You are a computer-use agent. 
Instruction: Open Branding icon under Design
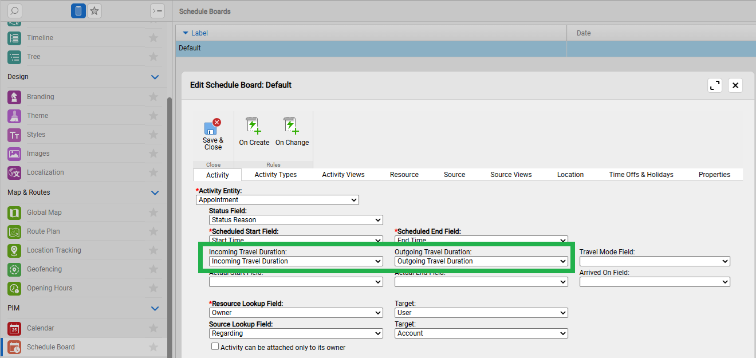14,97
